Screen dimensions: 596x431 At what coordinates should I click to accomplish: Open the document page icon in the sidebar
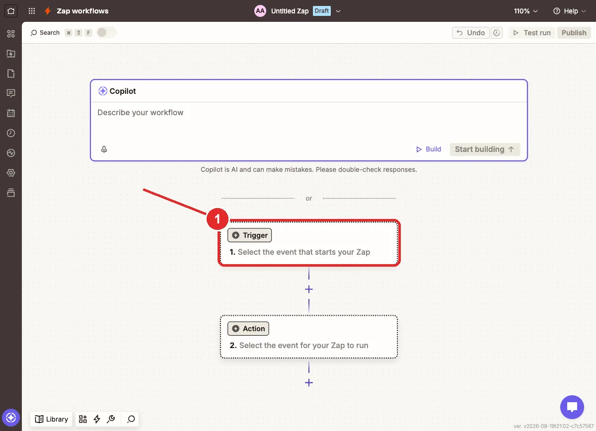[x=11, y=73]
